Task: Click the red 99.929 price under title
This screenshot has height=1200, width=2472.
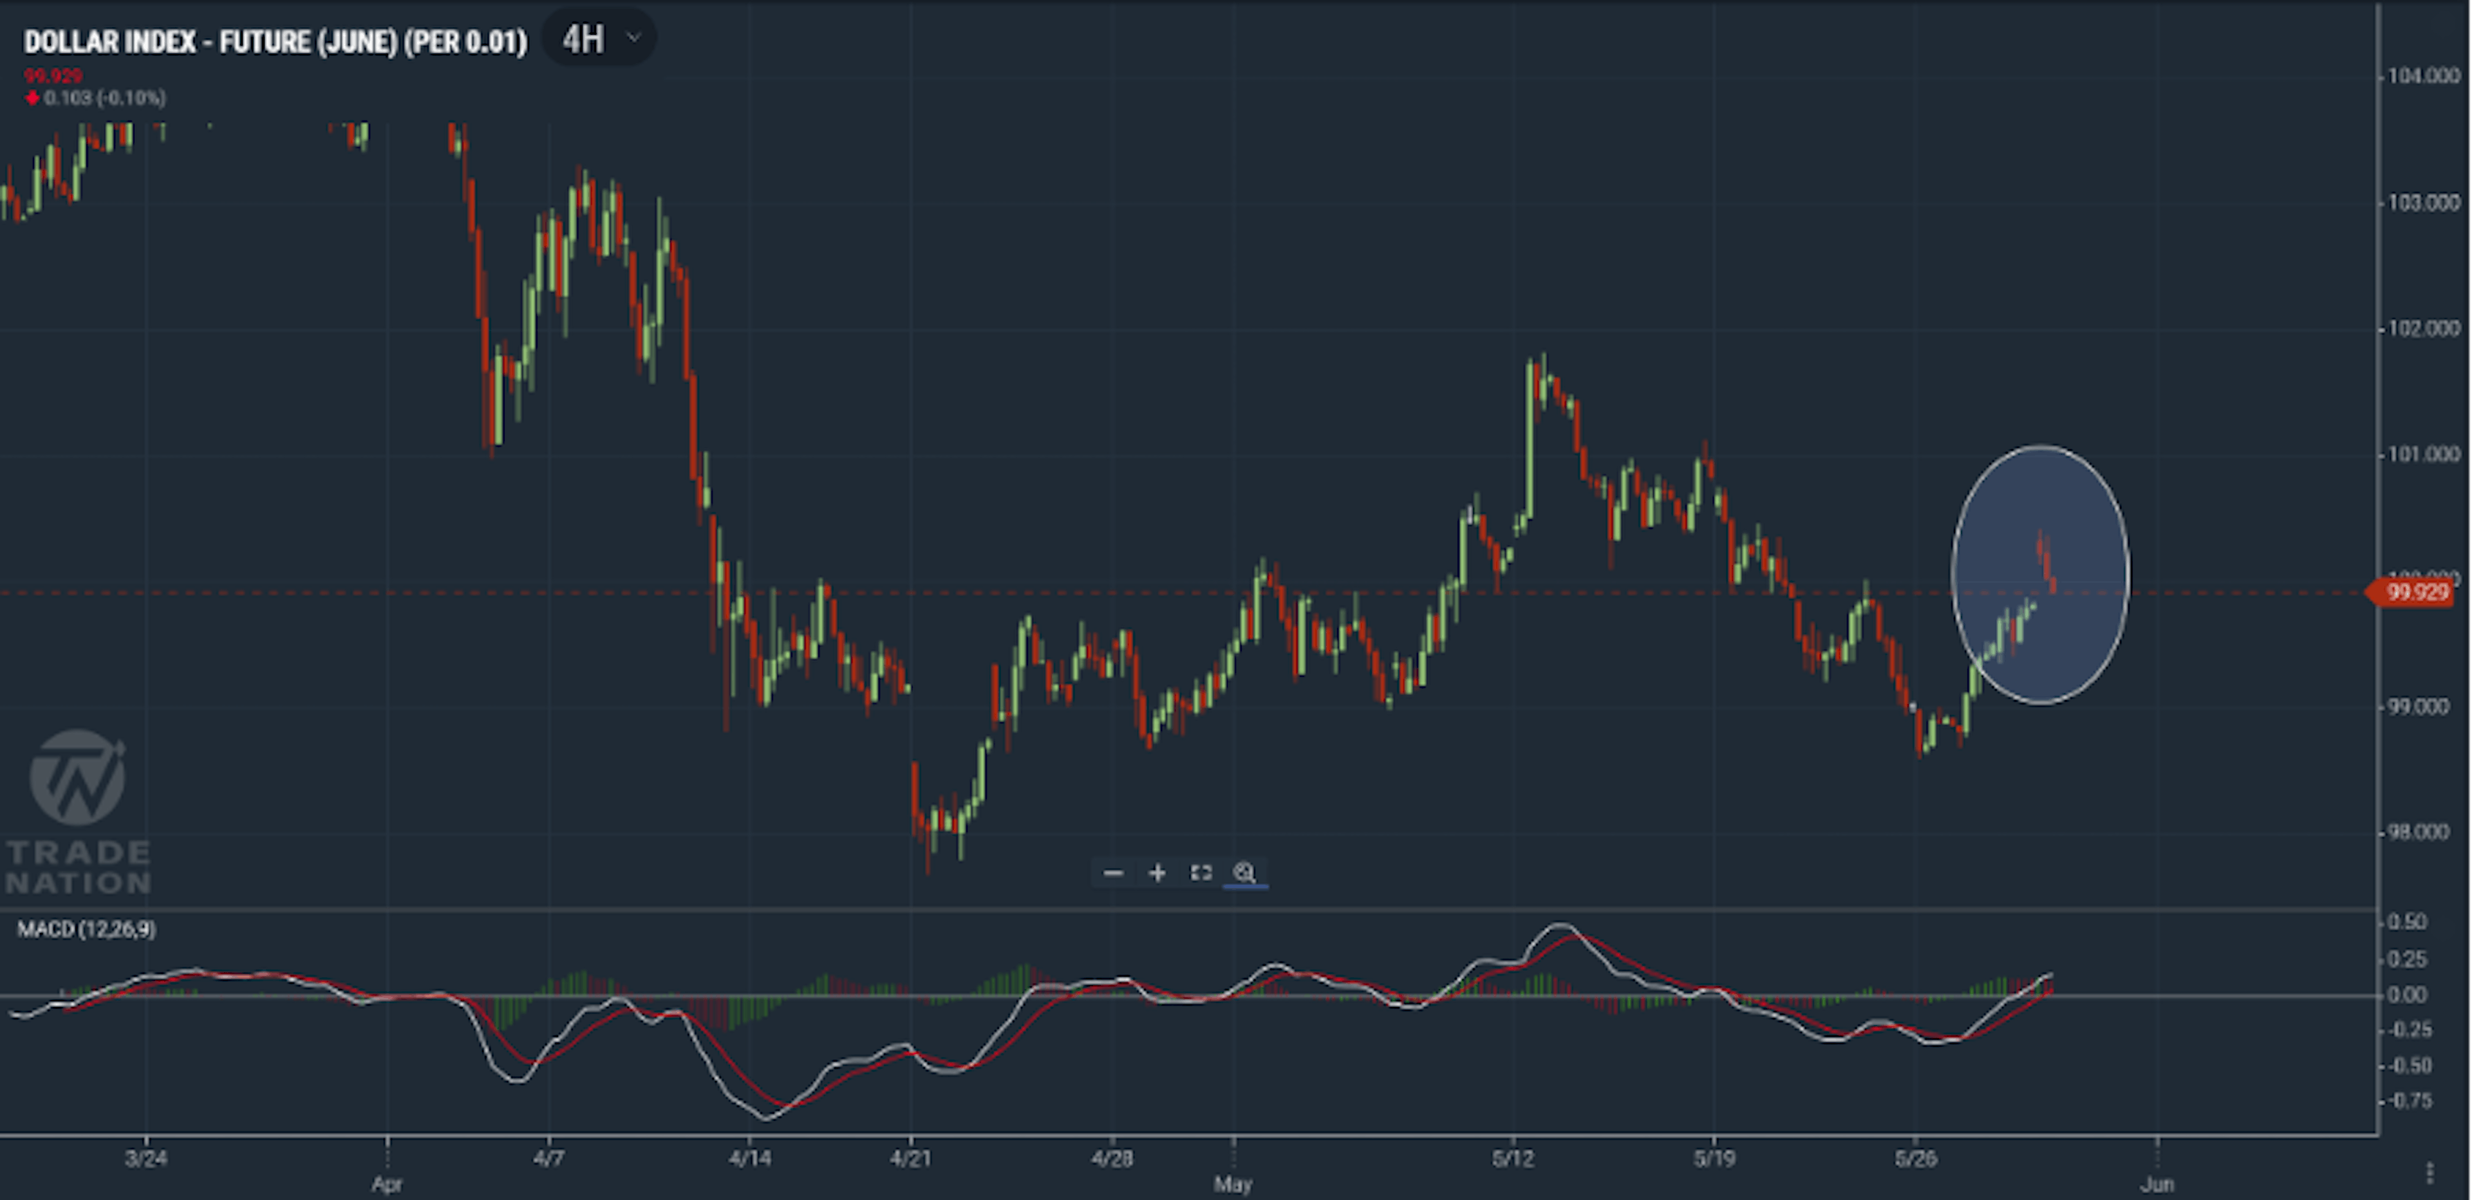Action: [x=53, y=76]
